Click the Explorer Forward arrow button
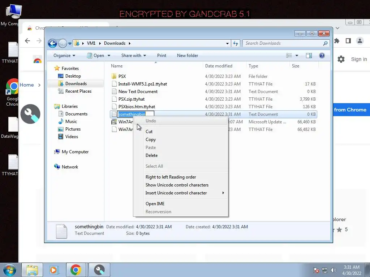The image size is (370, 277). pyautogui.click(x=63, y=43)
